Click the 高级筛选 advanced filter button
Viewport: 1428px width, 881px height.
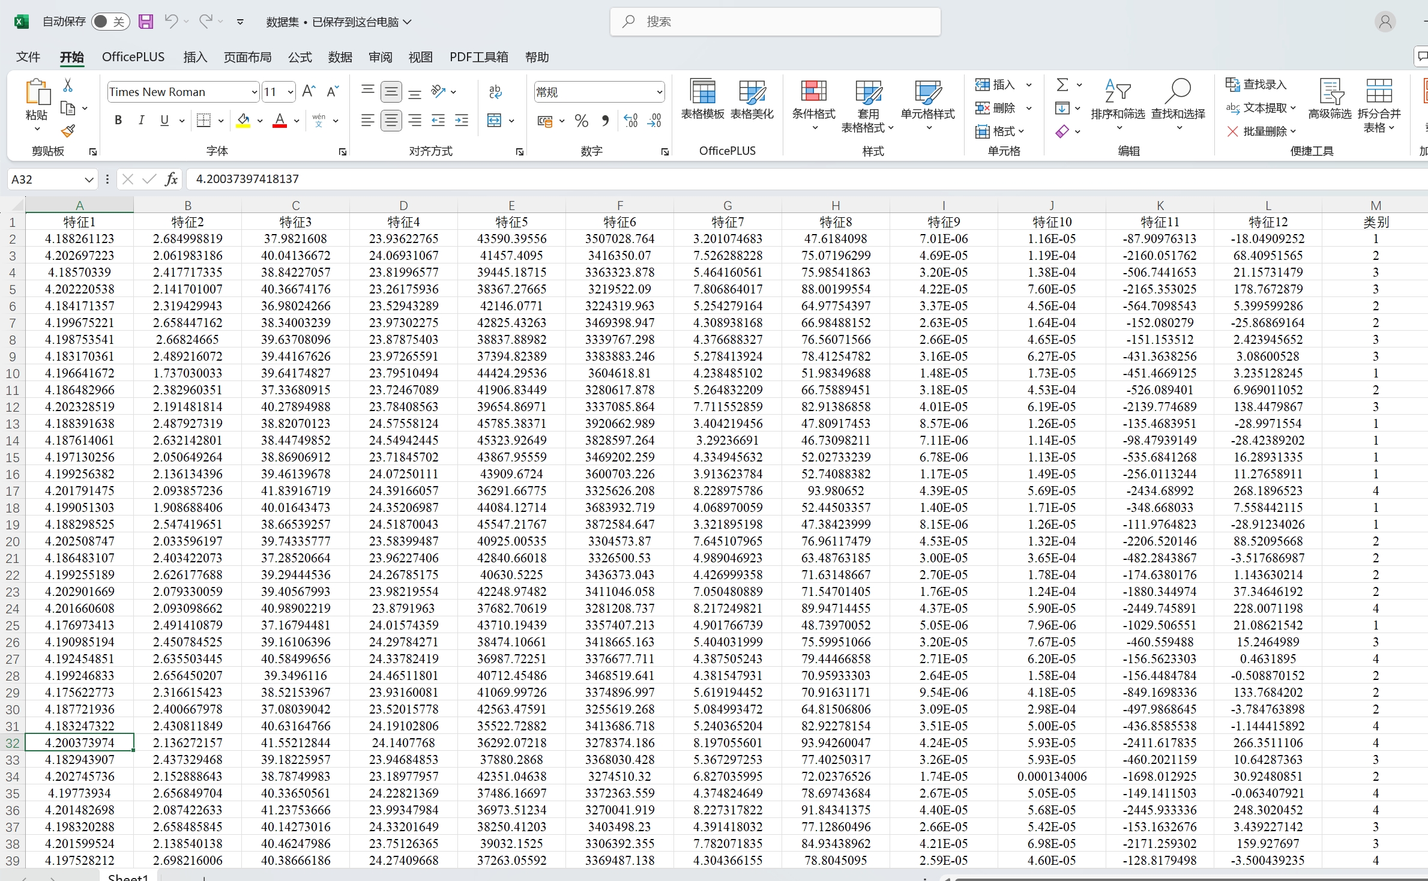tap(1330, 100)
